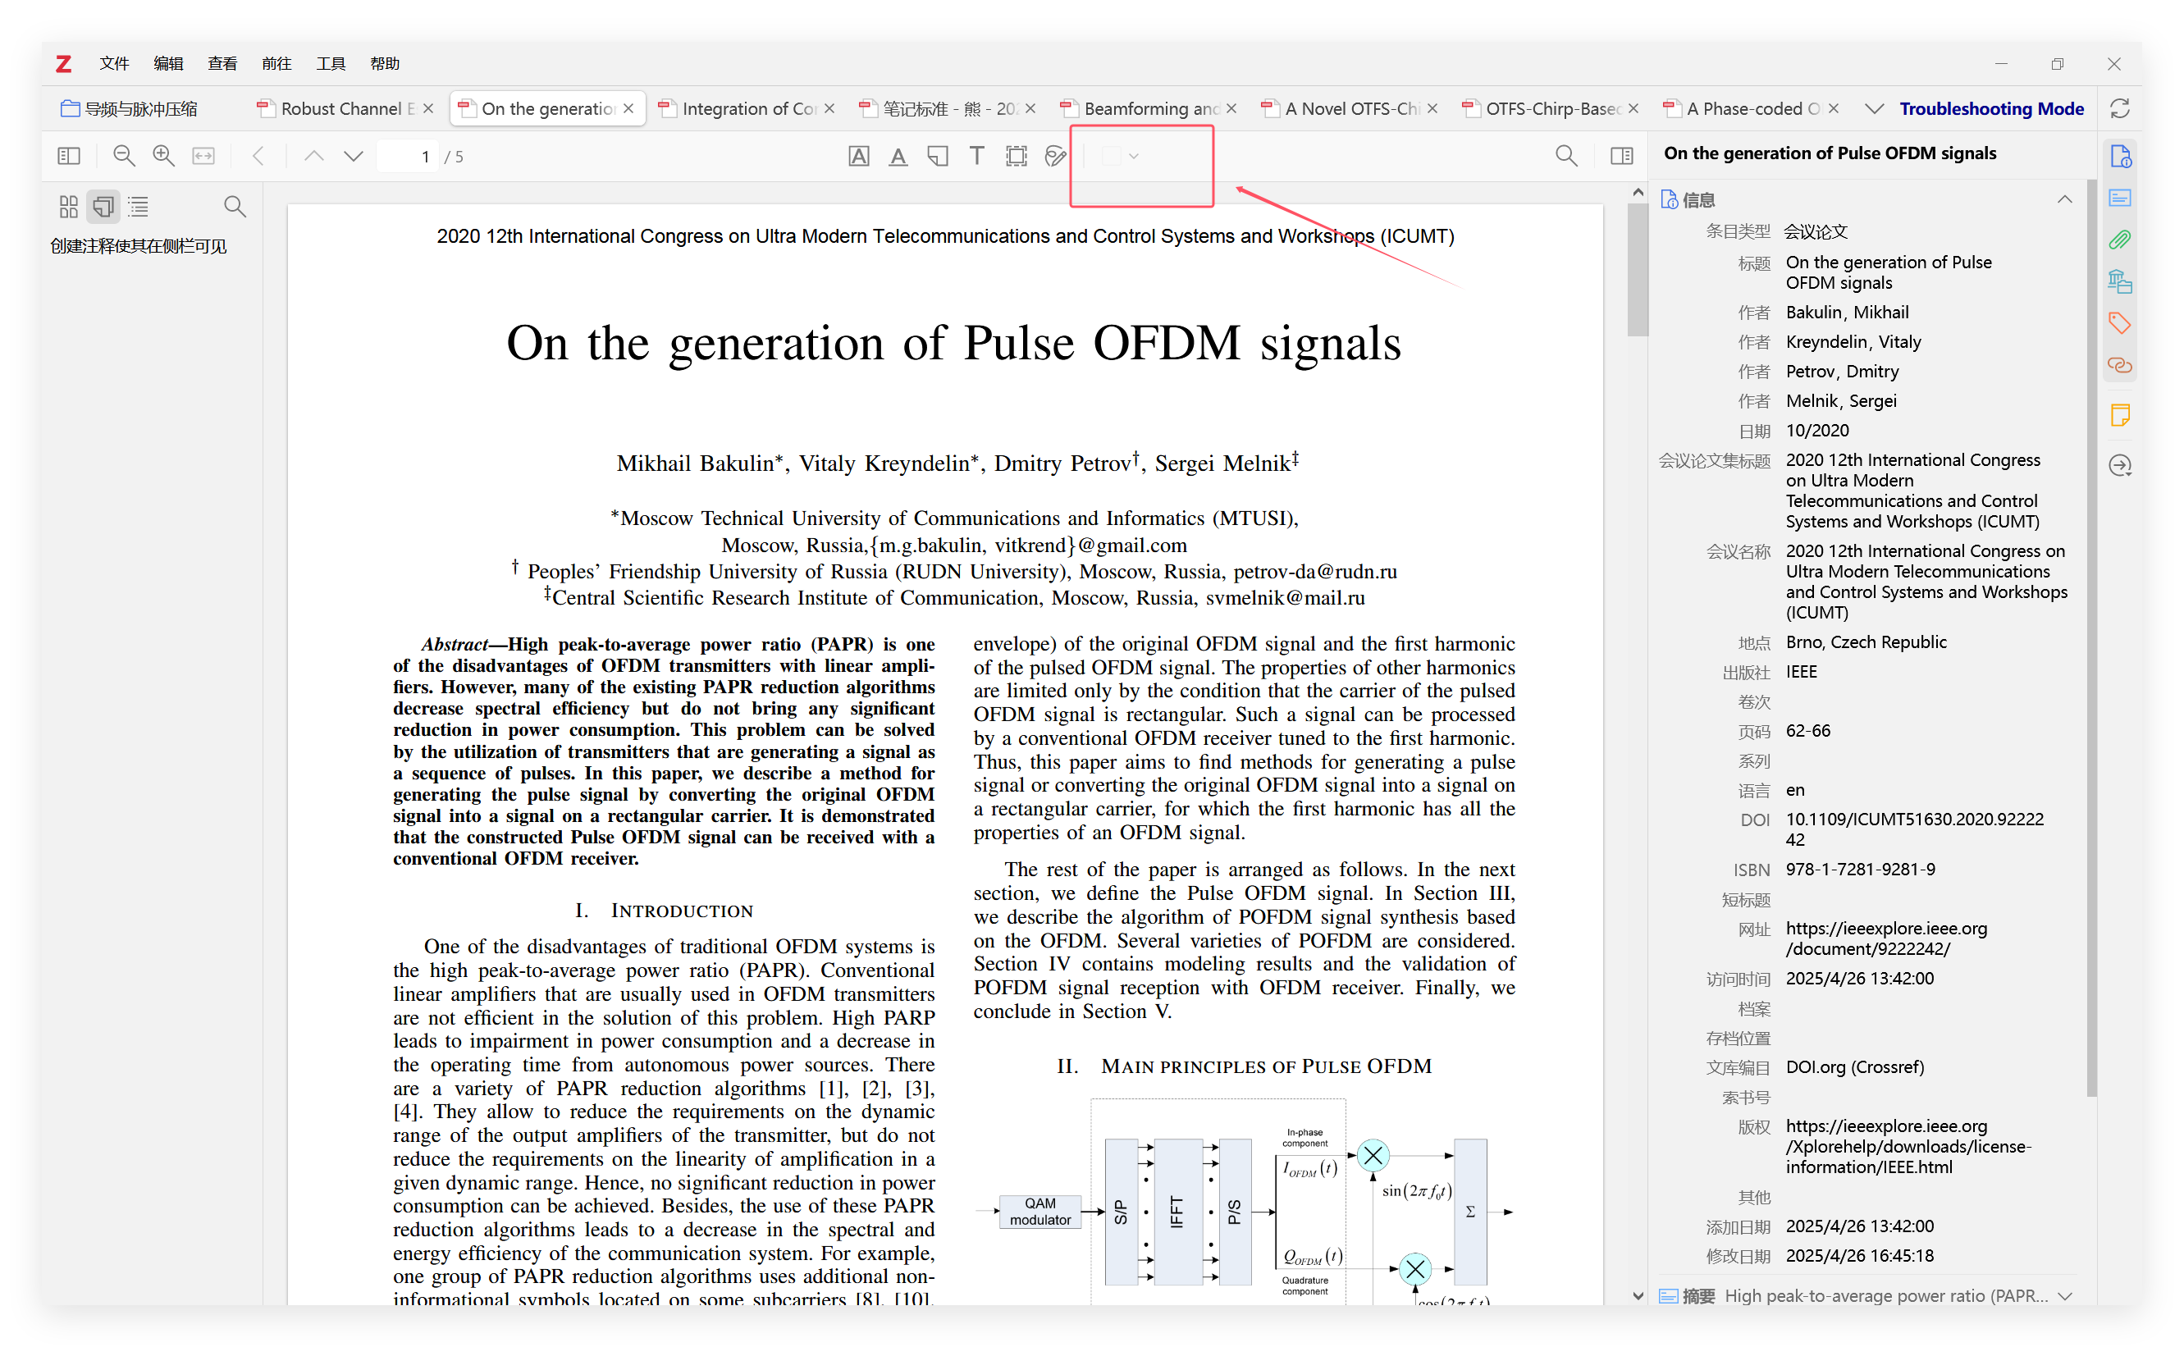Image resolution: width=2184 pixels, height=1347 pixels.
Task: Click the annotation color swatch
Action: pos(1111,157)
